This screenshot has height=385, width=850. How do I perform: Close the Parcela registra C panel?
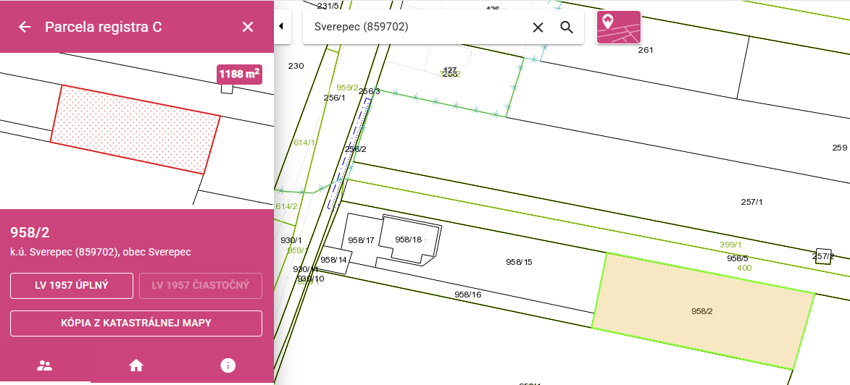coord(248,27)
